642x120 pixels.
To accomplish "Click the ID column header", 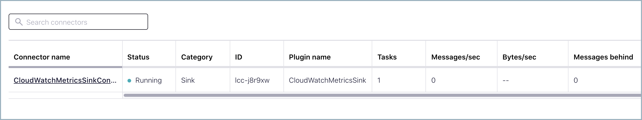I will [239, 57].
